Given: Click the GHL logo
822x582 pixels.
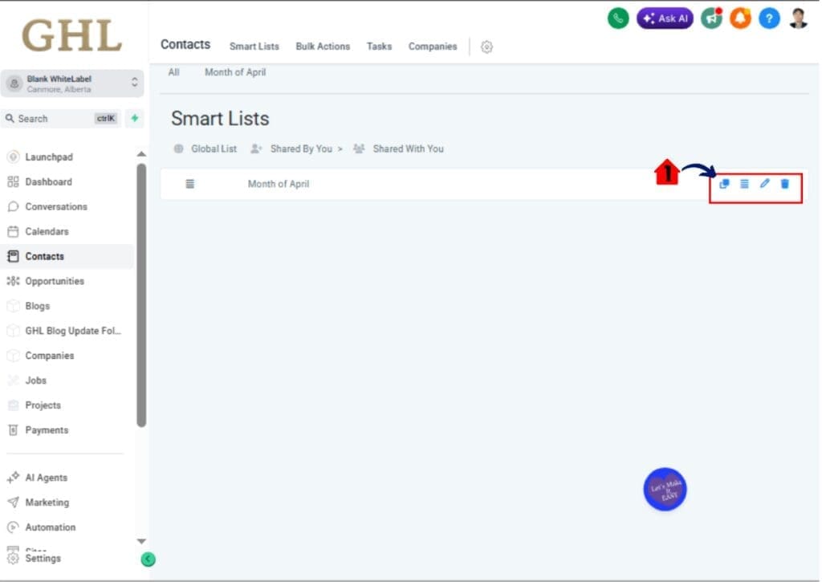Looking at the screenshot, I should pyautogui.click(x=71, y=35).
